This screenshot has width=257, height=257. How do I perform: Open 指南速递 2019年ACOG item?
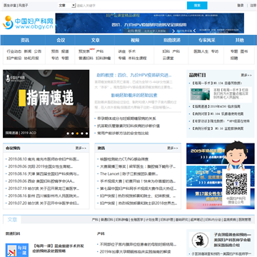click(x=216, y=106)
